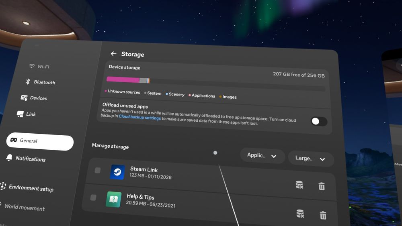Click the blue Scenery legend dot

tap(167, 94)
